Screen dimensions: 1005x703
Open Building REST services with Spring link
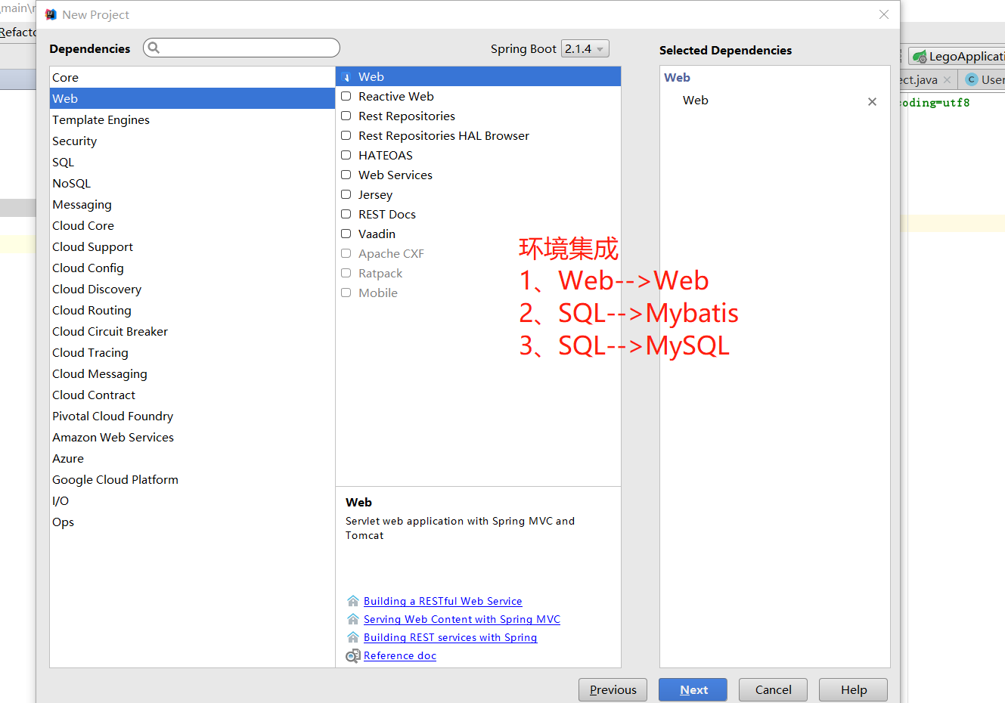[x=450, y=637]
